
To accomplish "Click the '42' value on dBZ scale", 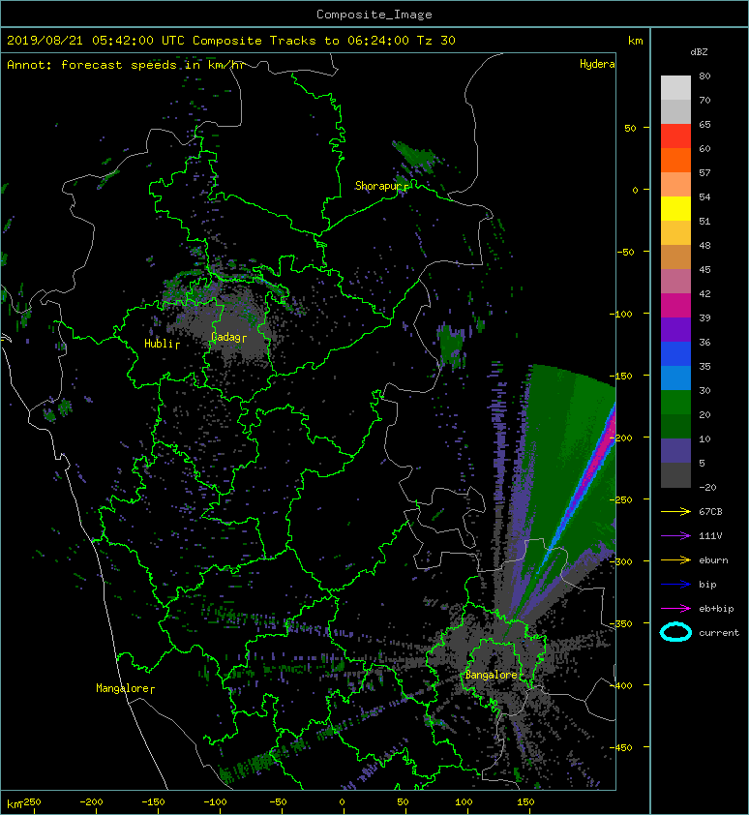I will coord(704,293).
